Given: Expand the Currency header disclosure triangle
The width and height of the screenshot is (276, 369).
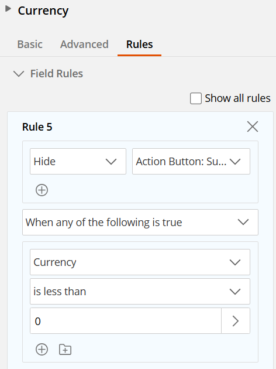Looking at the screenshot, I should [x=8, y=9].
